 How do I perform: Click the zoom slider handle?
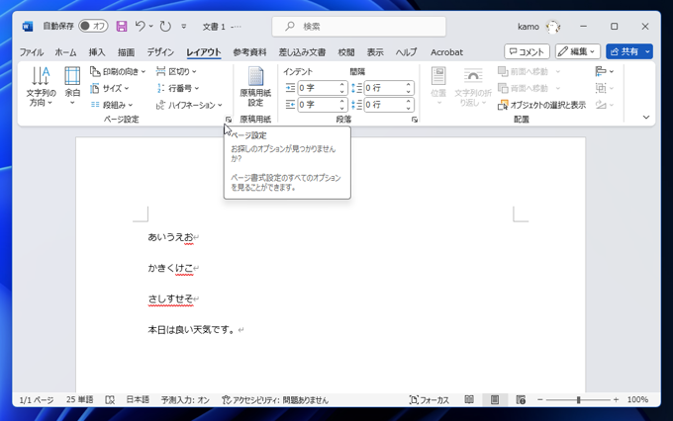coord(579,399)
